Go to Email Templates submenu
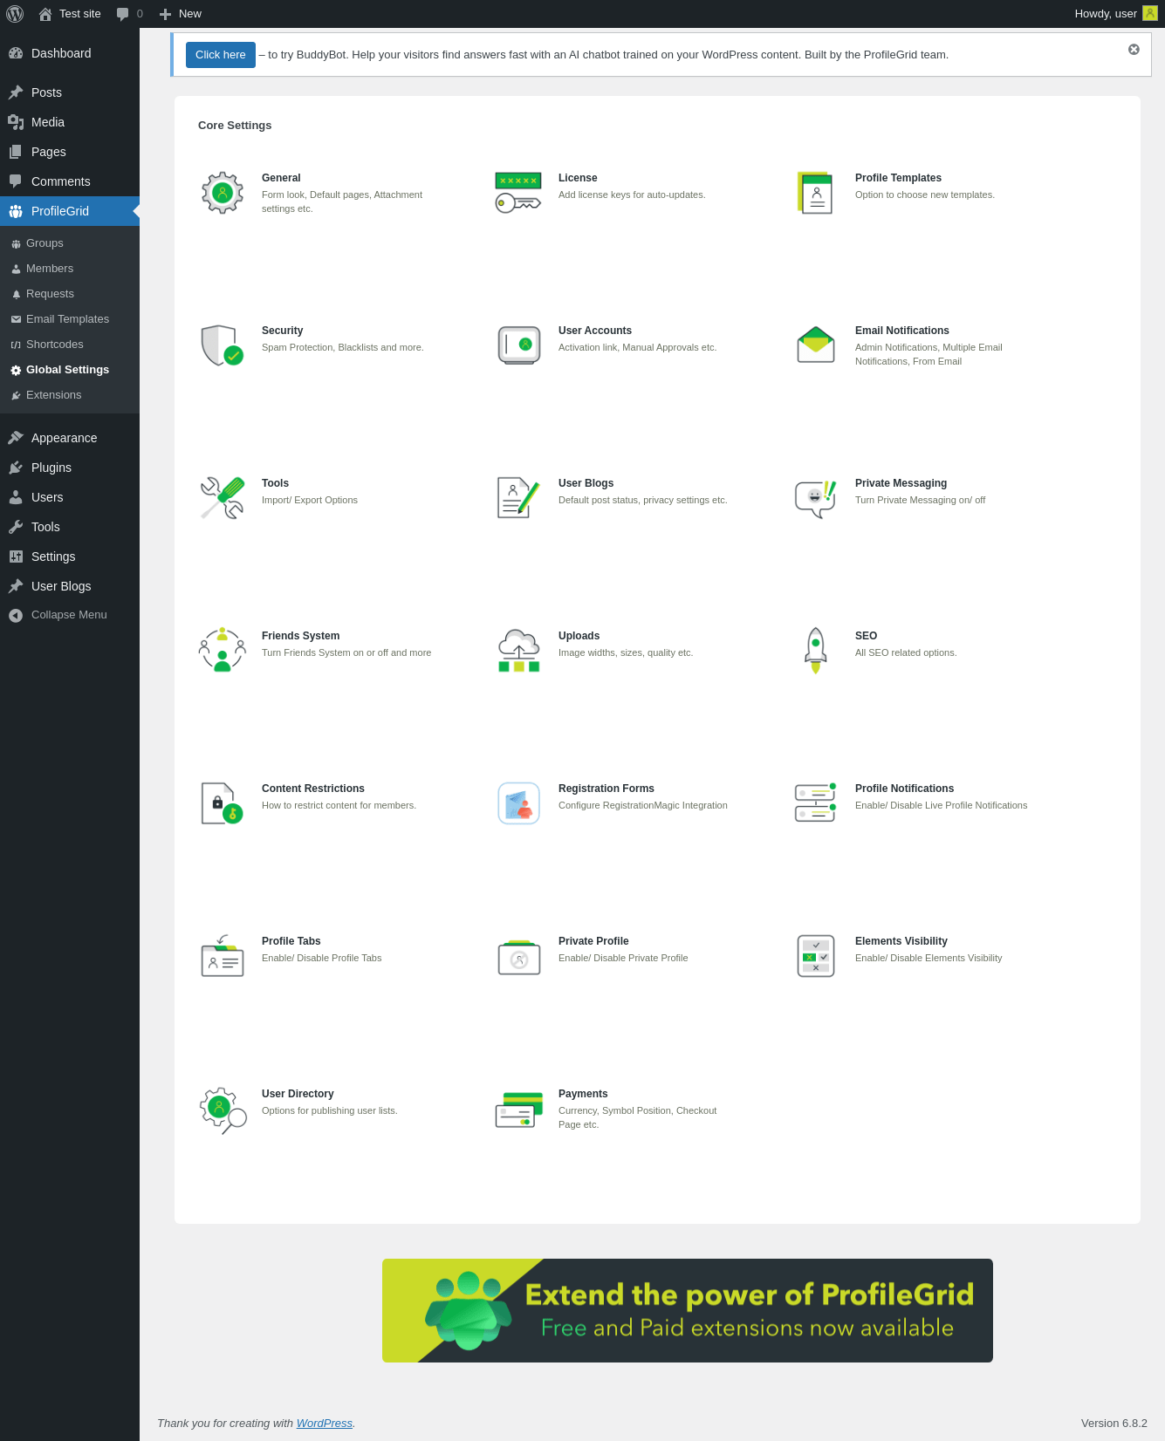1165x1441 pixels. (x=70, y=319)
